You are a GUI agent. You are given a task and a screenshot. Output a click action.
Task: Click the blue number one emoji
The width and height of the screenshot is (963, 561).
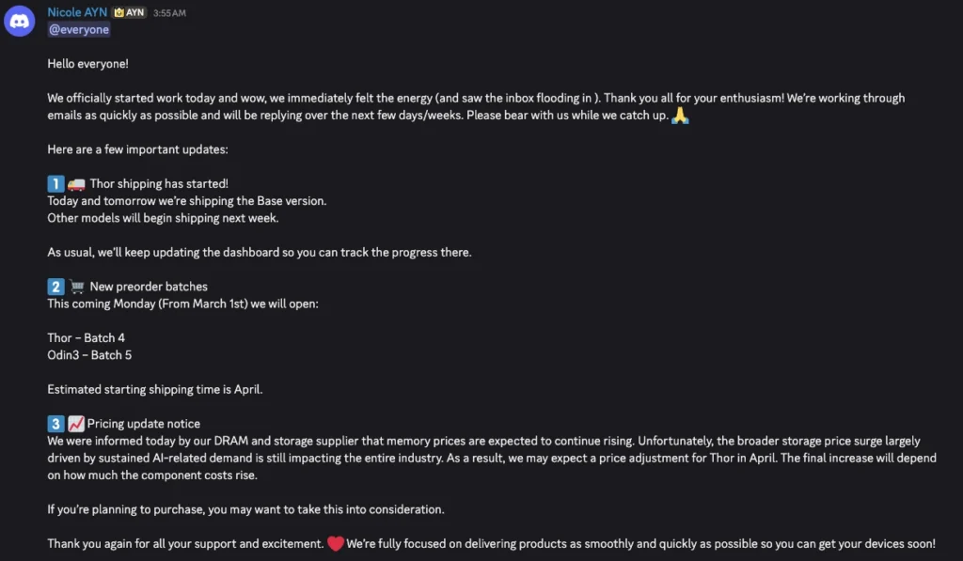[x=55, y=183]
